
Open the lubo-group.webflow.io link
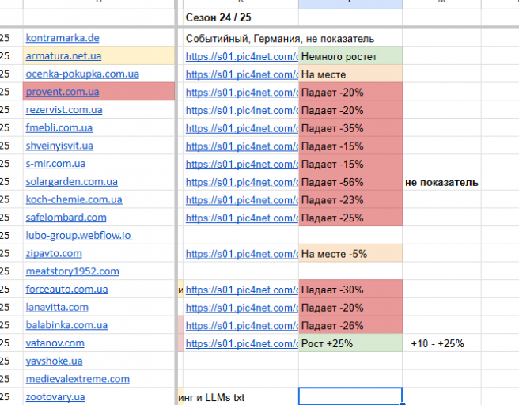(x=79, y=235)
